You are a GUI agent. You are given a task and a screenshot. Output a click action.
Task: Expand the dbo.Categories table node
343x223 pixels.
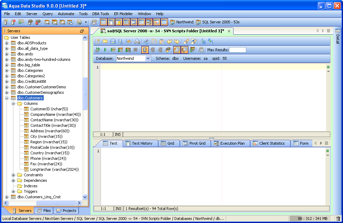point(7,70)
